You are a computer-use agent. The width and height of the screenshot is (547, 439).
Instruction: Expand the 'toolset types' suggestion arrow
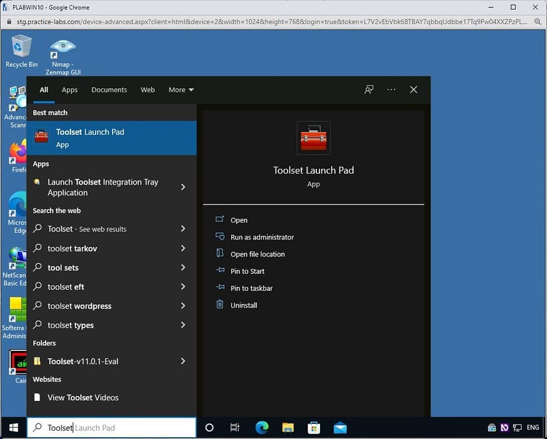click(x=183, y=325)
